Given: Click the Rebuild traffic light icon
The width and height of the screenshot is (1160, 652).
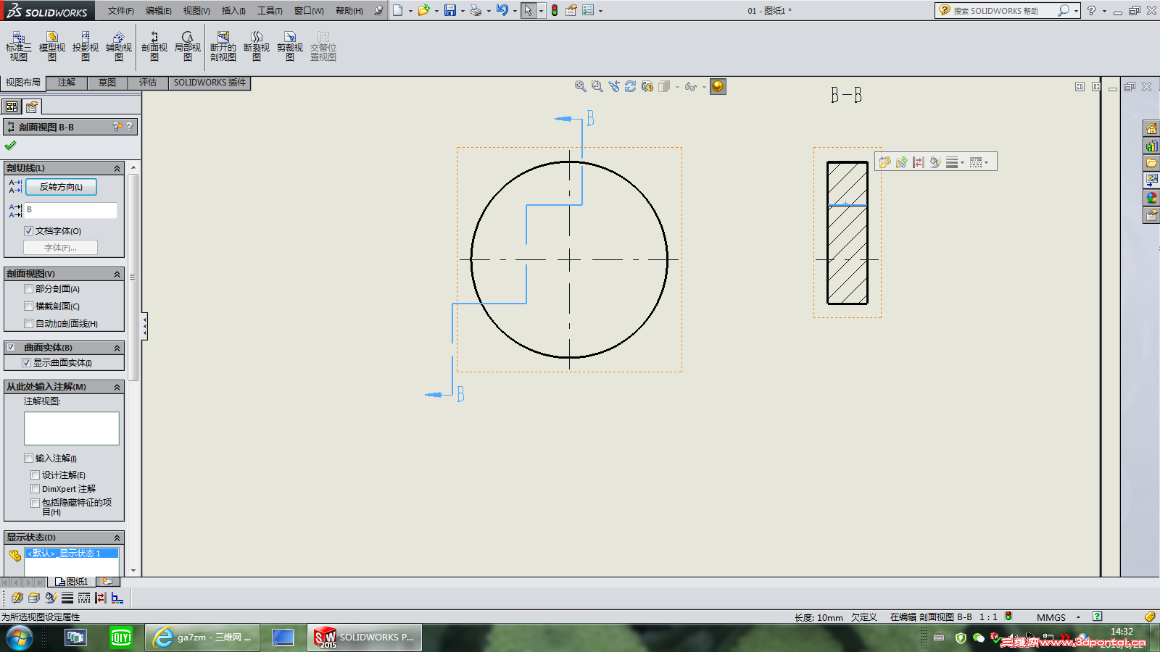Looking at the screenshot, I should (x=555, y=10).
